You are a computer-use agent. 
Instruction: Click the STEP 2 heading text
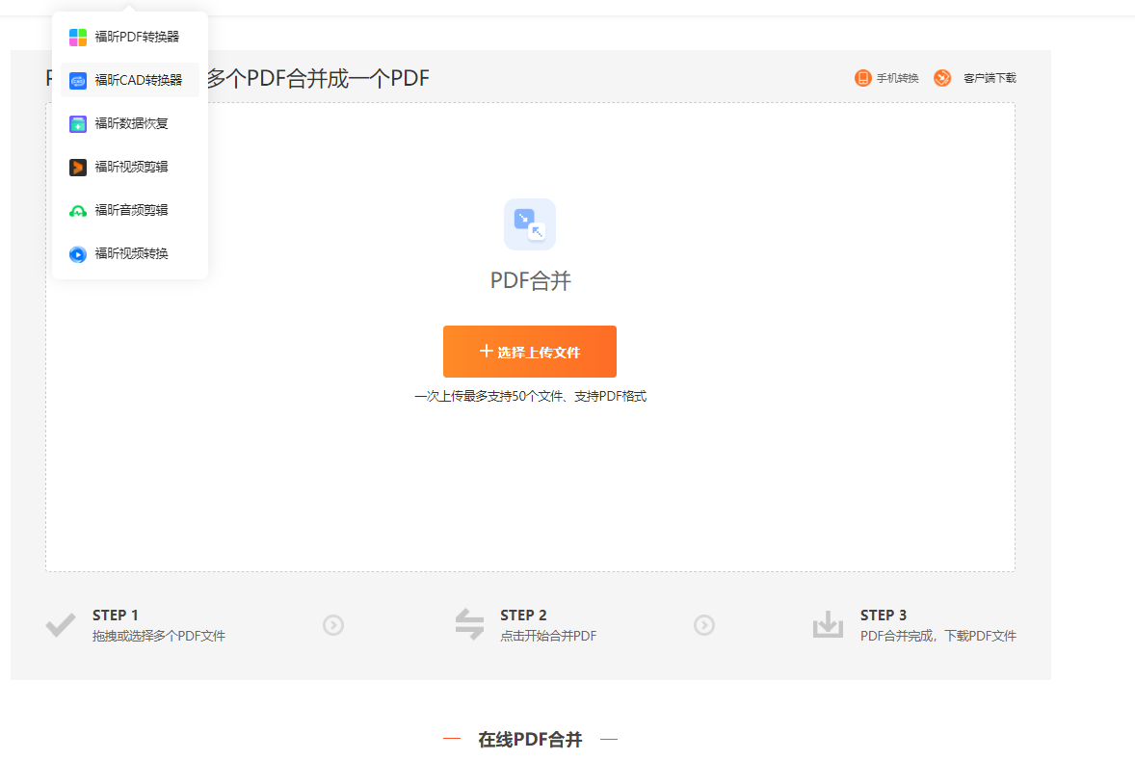(523, 616)
